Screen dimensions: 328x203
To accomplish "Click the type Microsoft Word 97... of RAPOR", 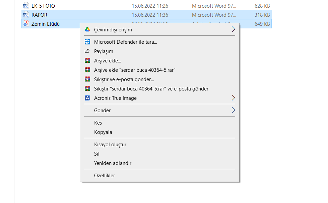I will point(214,15).
